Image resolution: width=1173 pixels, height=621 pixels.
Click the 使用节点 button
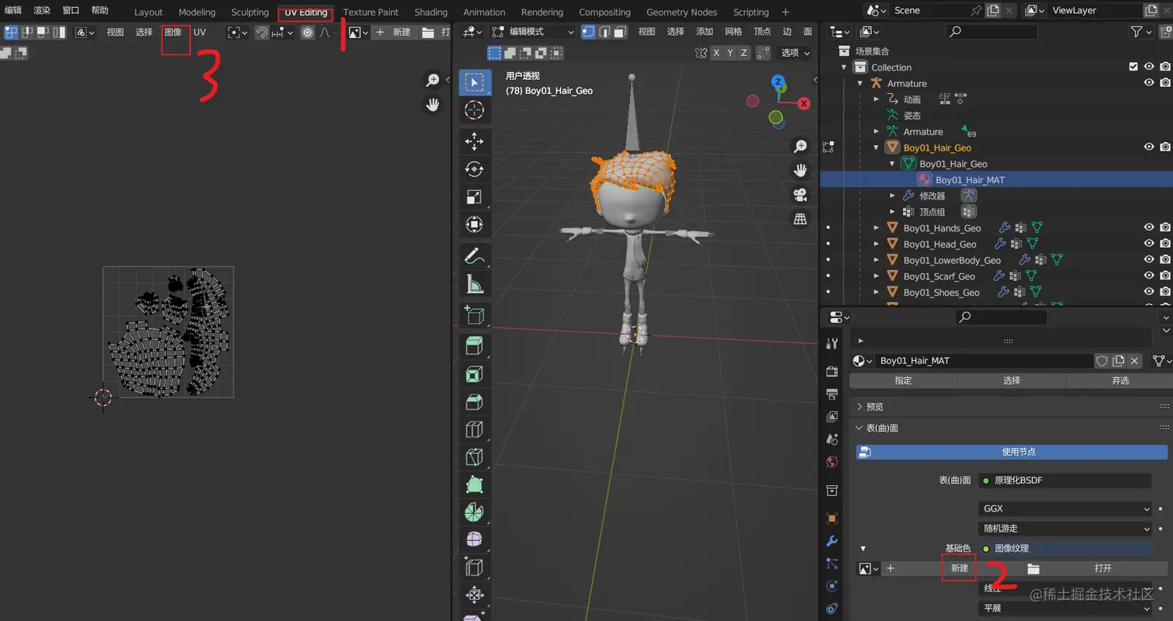pos(1012,452)
